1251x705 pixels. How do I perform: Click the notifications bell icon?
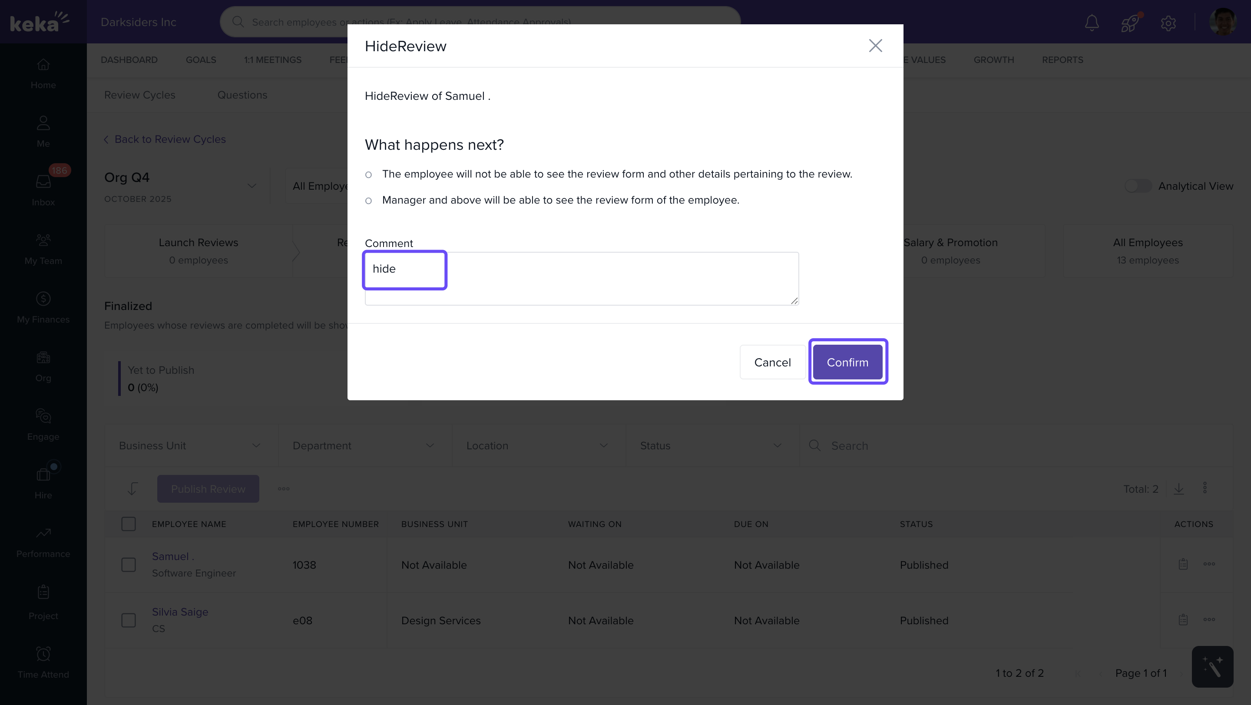tap(1092, 22)
